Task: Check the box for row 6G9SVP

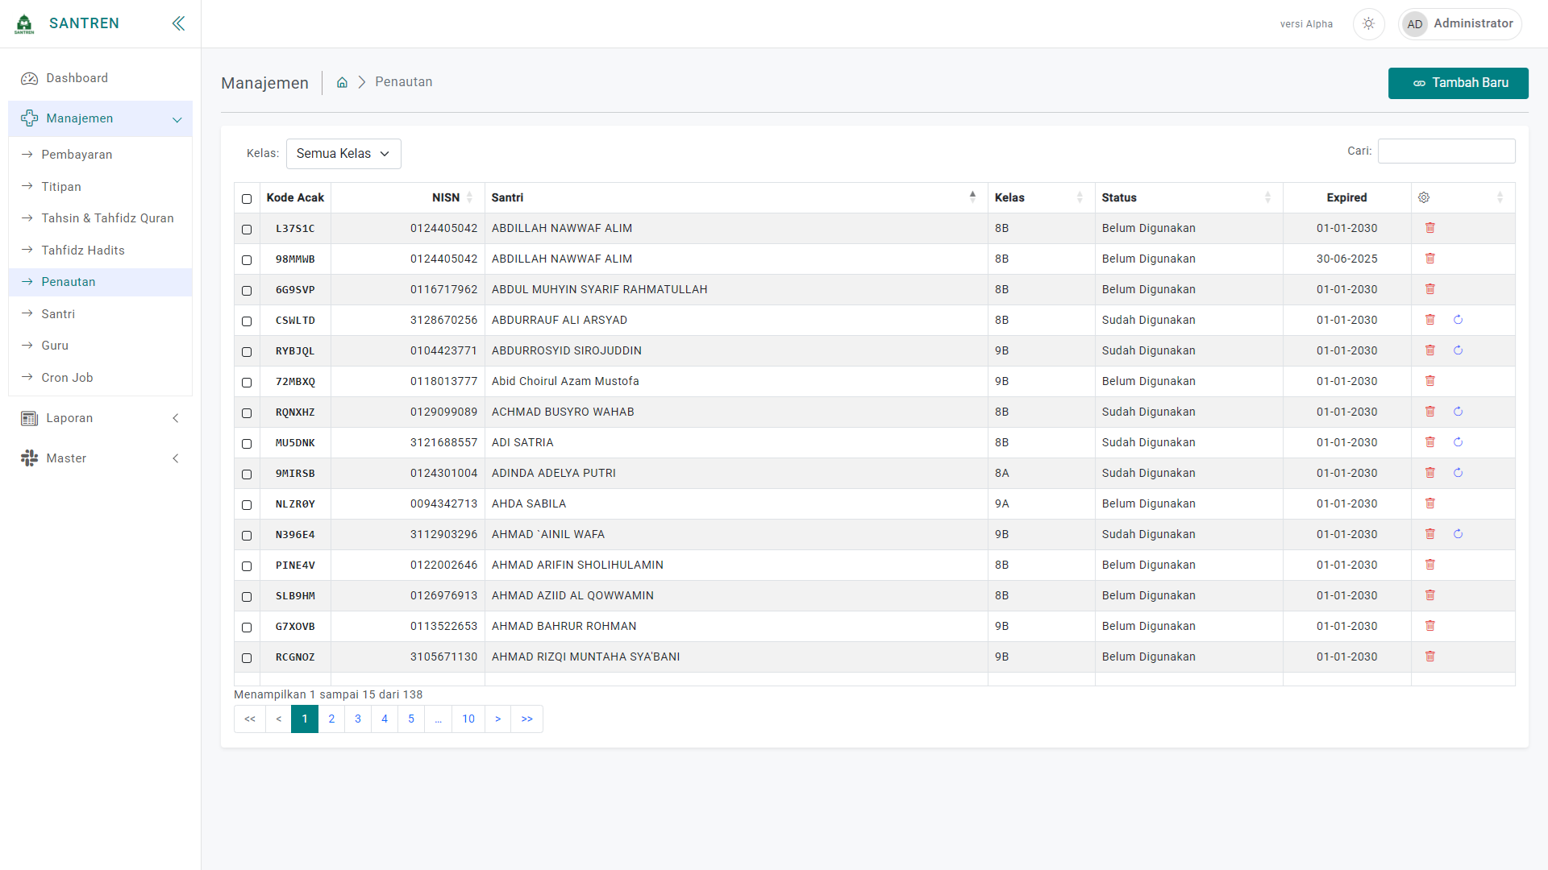Action: tap(247, 291)
